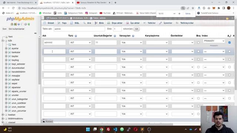Open the Konsol panel
The height and width of the screenshot is (133, 237).
pyautogui.click(x=48, y=122)
